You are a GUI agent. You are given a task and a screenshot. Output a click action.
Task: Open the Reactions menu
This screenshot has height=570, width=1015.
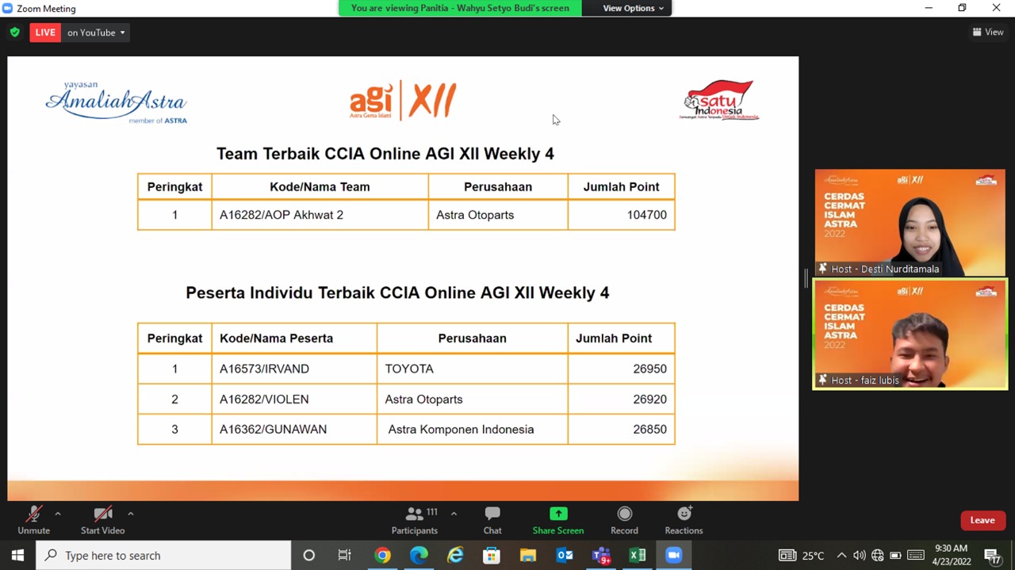click(684, 520)
